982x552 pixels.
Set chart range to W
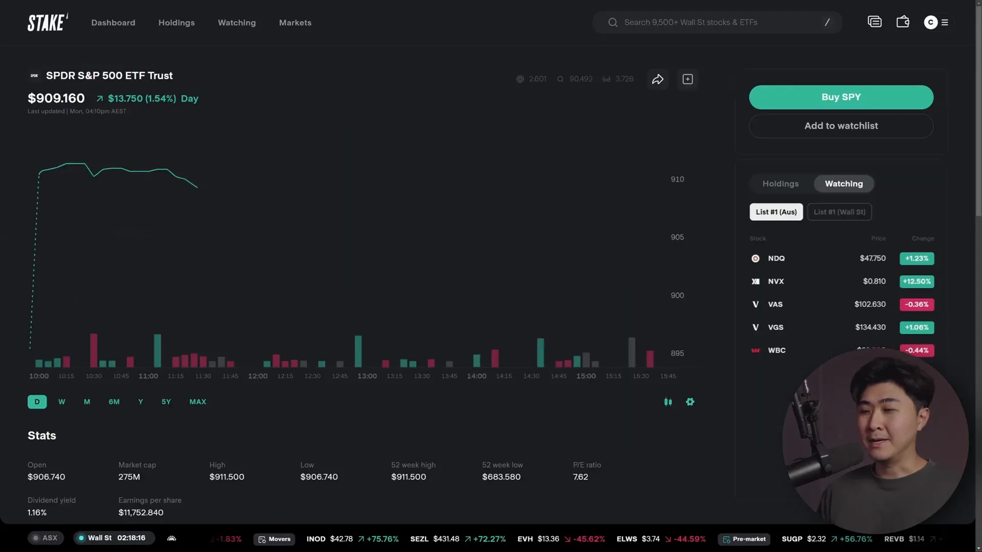coord(62,402)
